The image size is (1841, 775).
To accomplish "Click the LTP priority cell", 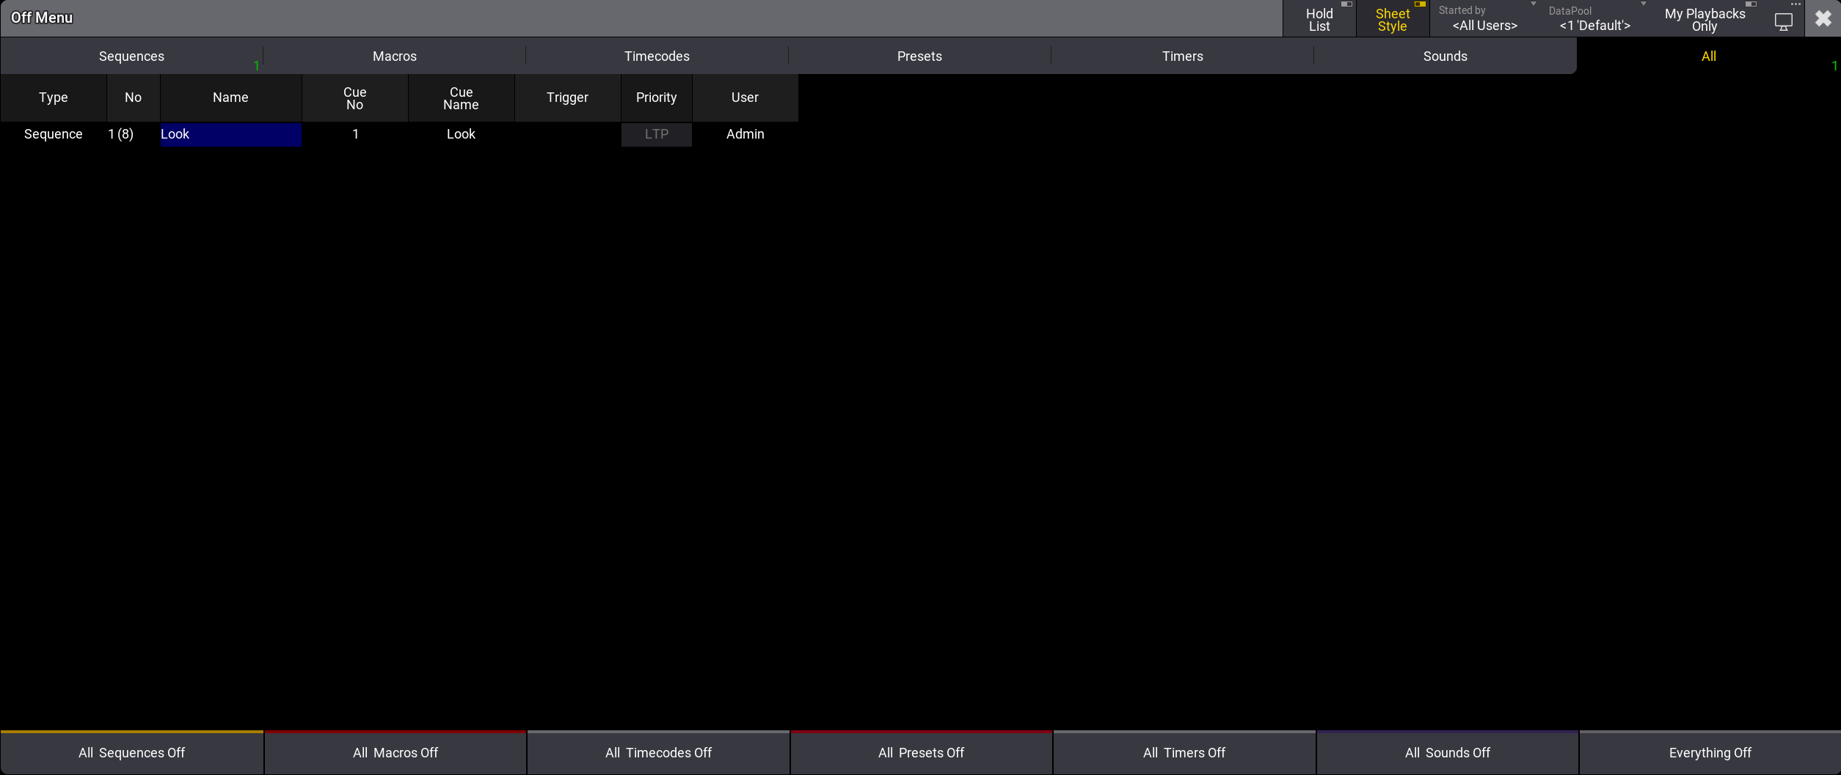I will pyautogui.click(x=656, y=134).
